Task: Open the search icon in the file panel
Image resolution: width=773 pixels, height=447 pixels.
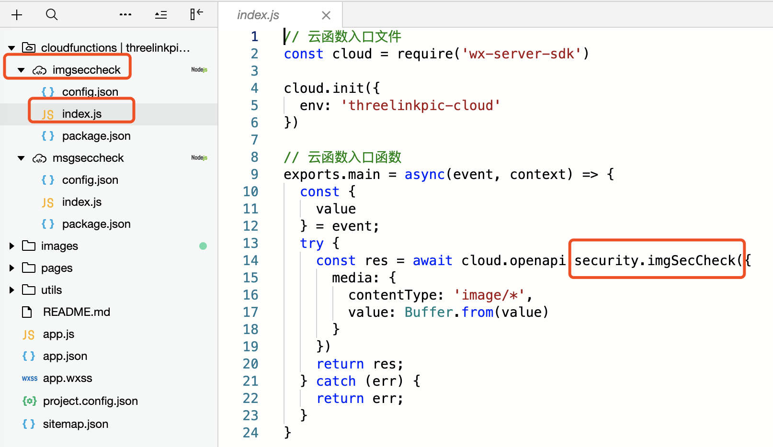Action: (x=52, y=15)
